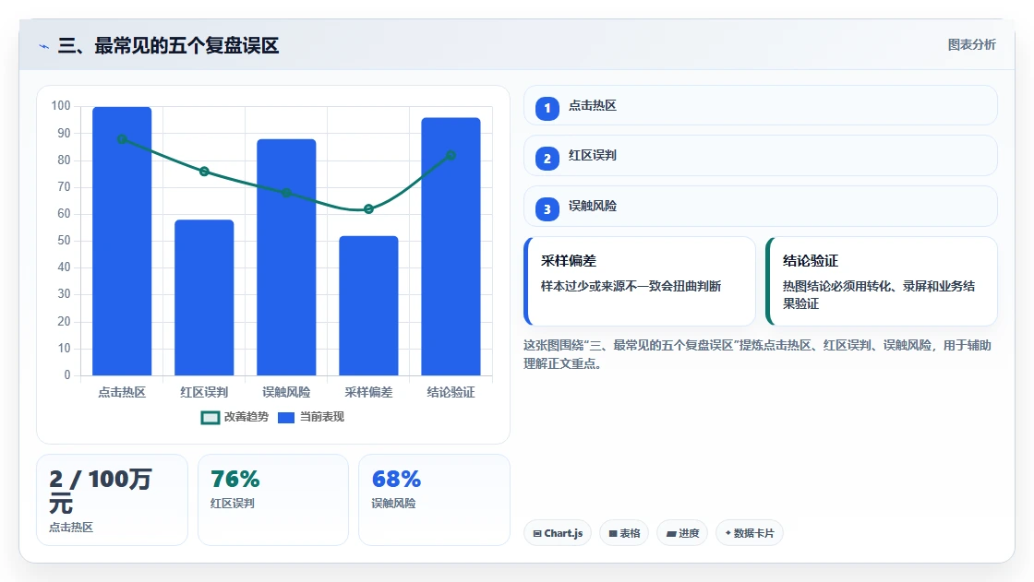Click the number 3 badge for 误触风险
The image size is (1034, 582).
pyautogui.click(x=547, y=209)
